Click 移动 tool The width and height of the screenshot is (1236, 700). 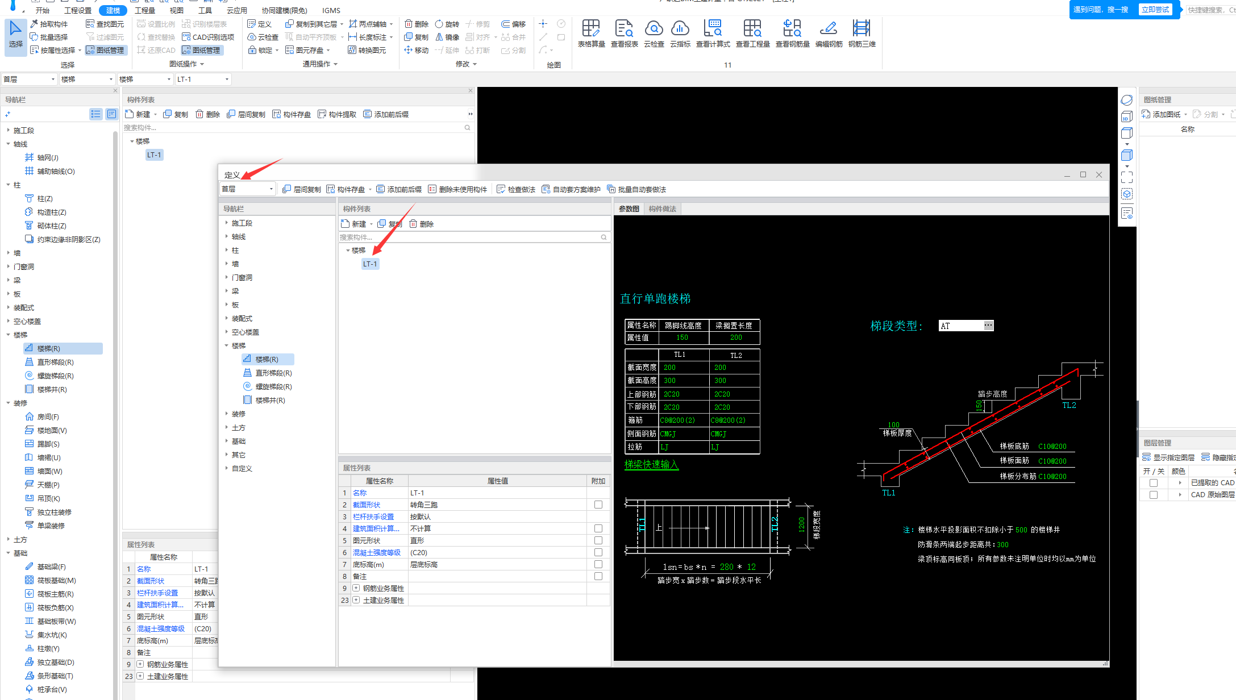(x=417, y=50)
